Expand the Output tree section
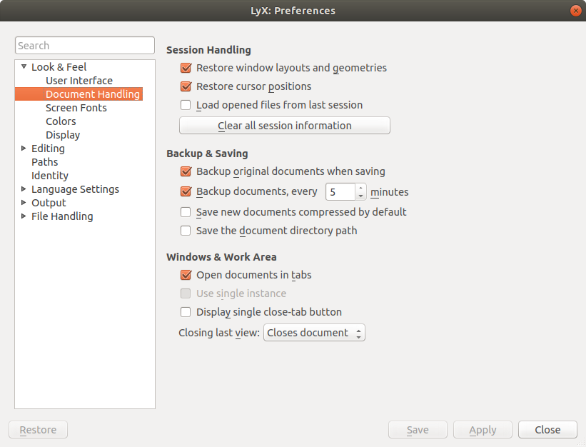This screenshot has width=586, height=447. [24, 203]
